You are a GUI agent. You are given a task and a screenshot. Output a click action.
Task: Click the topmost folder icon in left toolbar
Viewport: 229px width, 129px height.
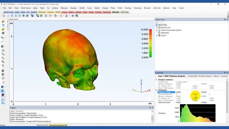click(3, 21)
